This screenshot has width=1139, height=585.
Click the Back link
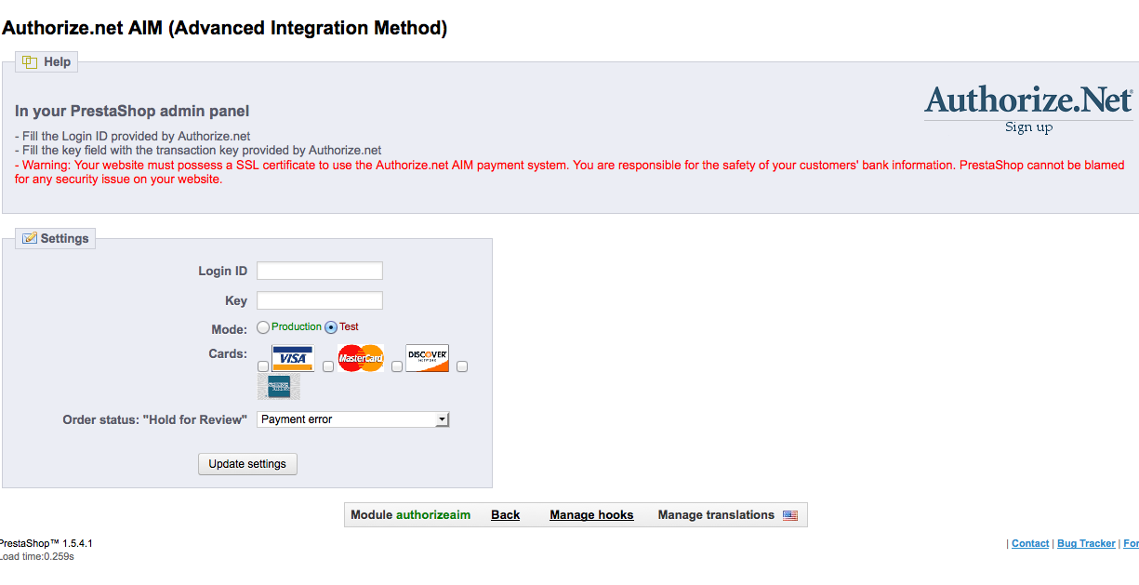(506, 515)
